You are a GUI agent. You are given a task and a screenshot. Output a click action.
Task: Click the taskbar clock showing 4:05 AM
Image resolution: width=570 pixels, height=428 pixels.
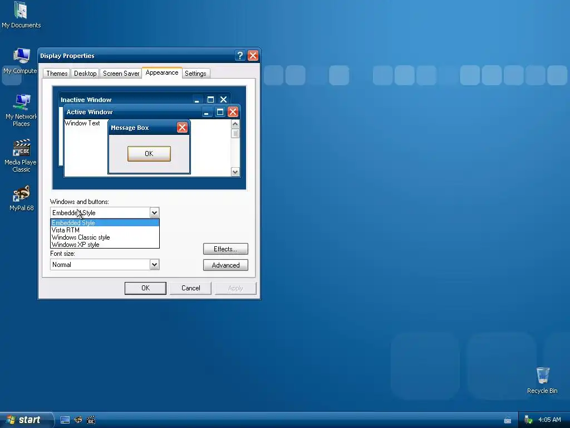tap(549, 420)
